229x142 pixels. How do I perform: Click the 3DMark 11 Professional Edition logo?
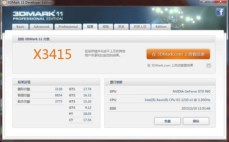tap(38, 16)
